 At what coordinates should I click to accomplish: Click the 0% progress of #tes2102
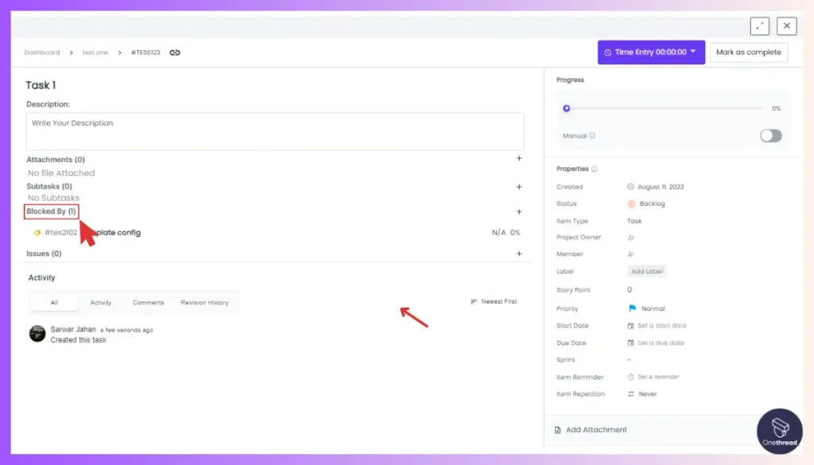pos(515,232)
